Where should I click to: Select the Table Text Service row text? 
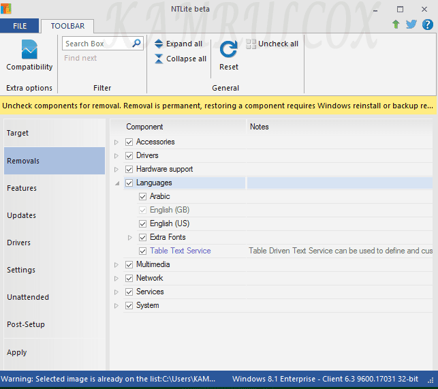pyautogui.click(x=180, y=251)
